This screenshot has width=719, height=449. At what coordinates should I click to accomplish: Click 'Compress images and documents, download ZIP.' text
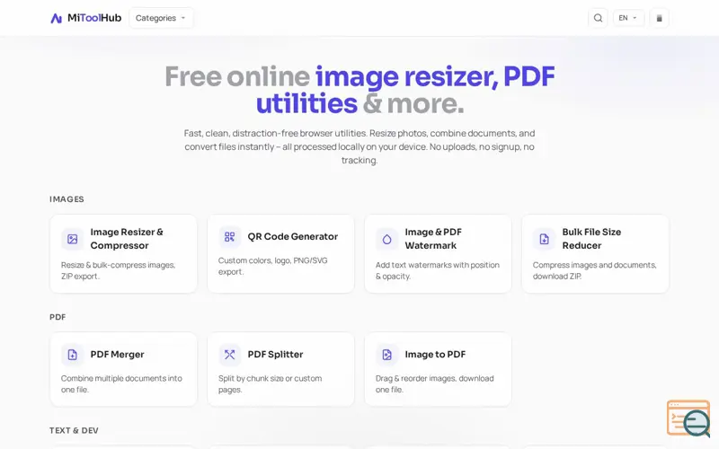pyautogui.click(x=594, y=271)
